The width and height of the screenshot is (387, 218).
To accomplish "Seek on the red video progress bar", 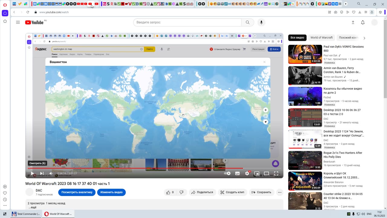I will point(154,168).
